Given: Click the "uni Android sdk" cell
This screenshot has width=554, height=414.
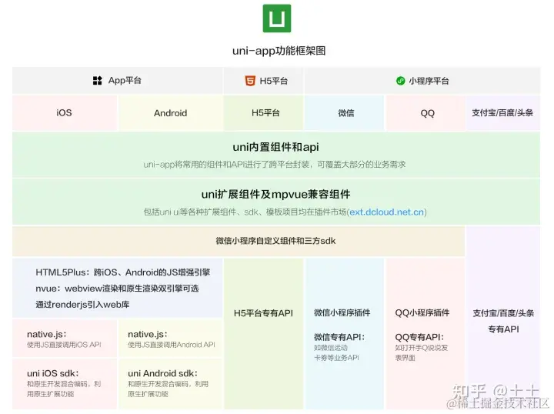Looking at the screenshot, I should [x=170, y=384].
